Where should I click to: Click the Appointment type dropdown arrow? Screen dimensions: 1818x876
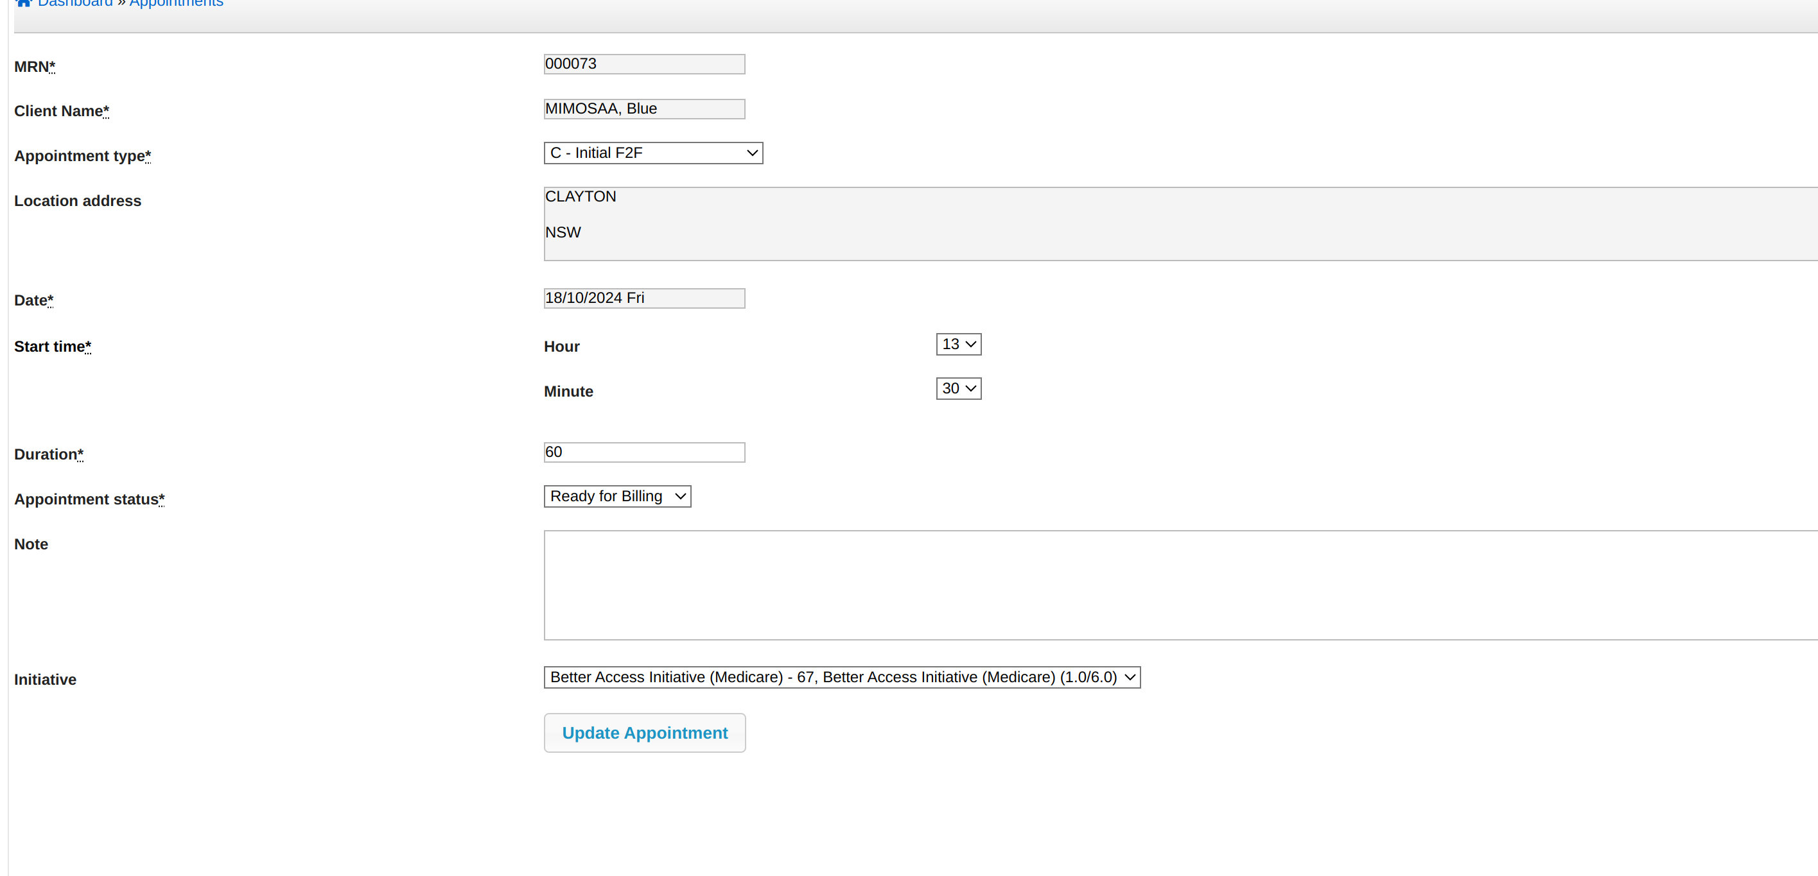pos(753,153)
